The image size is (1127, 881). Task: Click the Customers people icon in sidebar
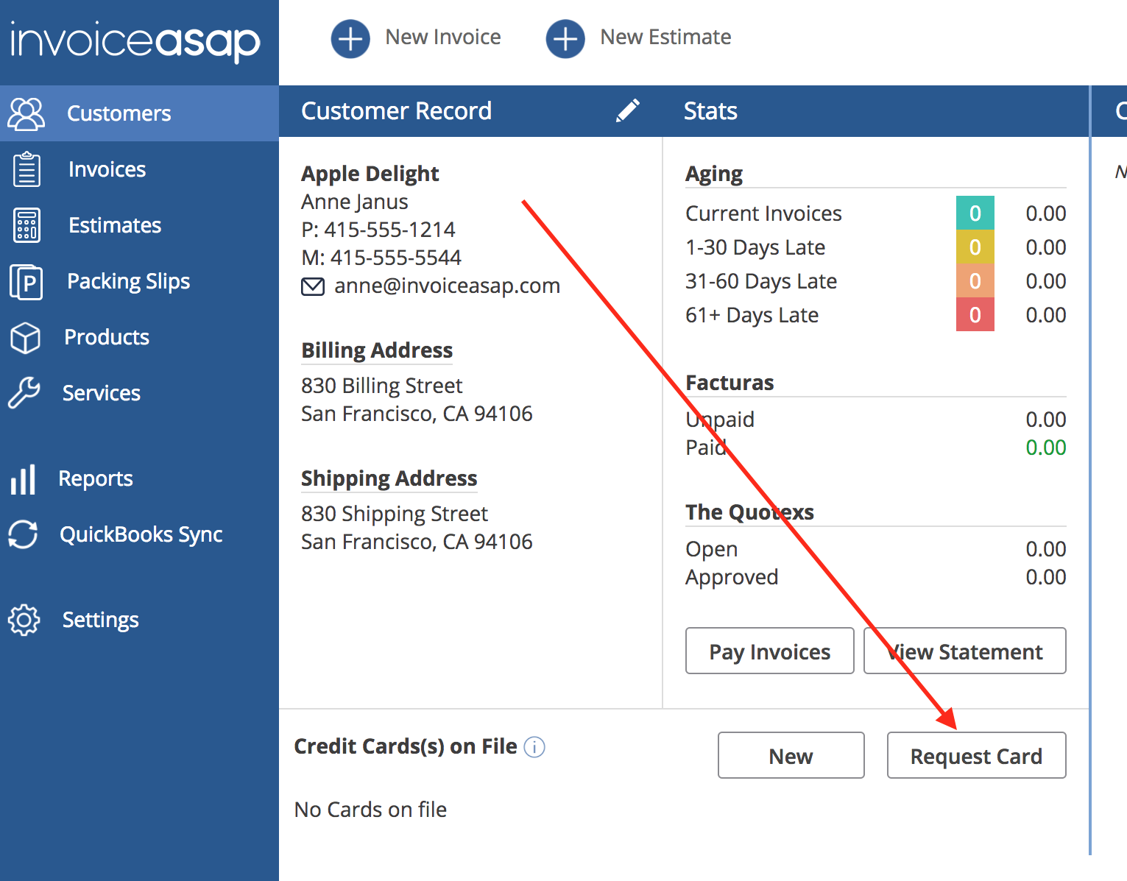(27, 113)
